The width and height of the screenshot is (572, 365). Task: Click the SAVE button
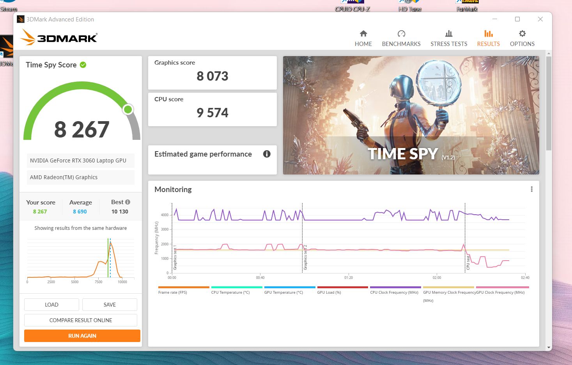tap(110, 305)
